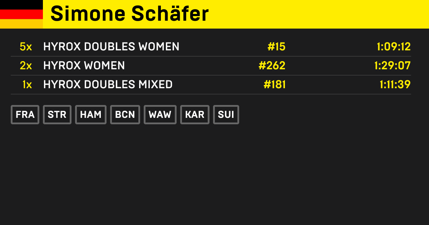Click the WAW event badge

tap(160, 115)
